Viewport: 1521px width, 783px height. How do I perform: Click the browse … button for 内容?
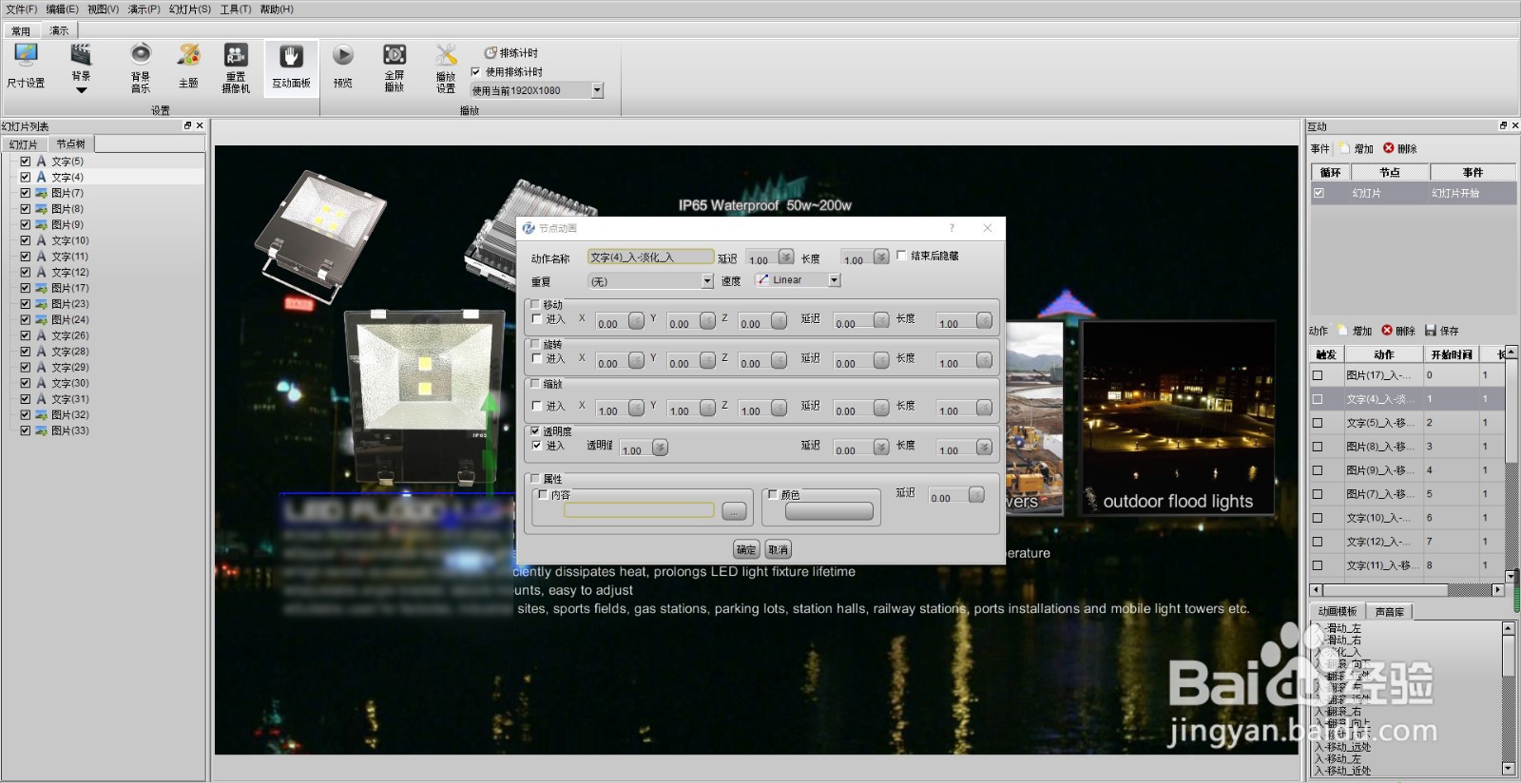point(734,512)
